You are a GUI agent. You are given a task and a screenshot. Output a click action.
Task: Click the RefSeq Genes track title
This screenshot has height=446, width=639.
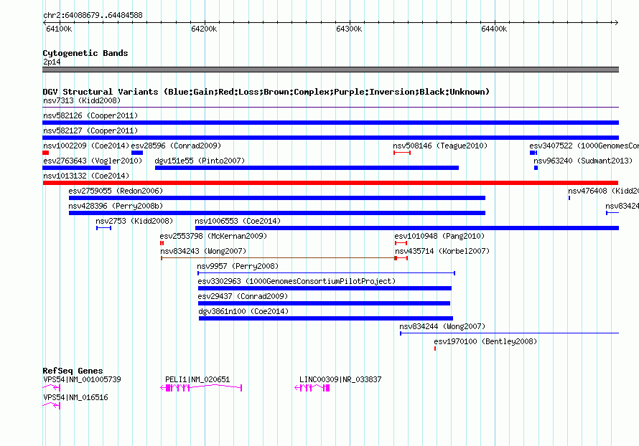click(x=73, y=371)
